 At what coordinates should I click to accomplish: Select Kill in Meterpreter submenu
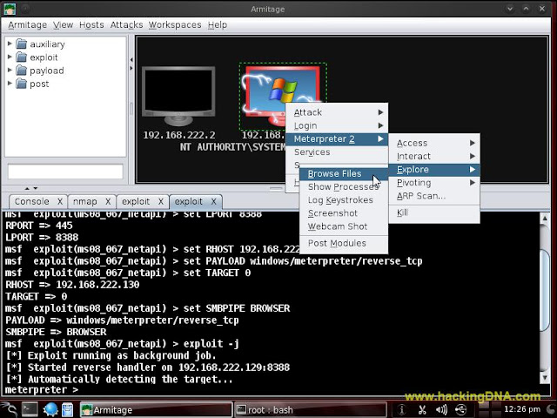pos(434,212)
